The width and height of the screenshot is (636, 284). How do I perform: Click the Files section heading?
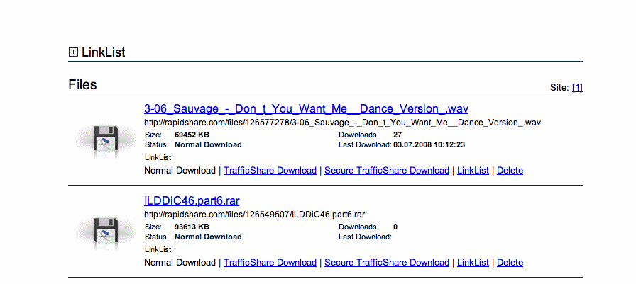(83, 86)
